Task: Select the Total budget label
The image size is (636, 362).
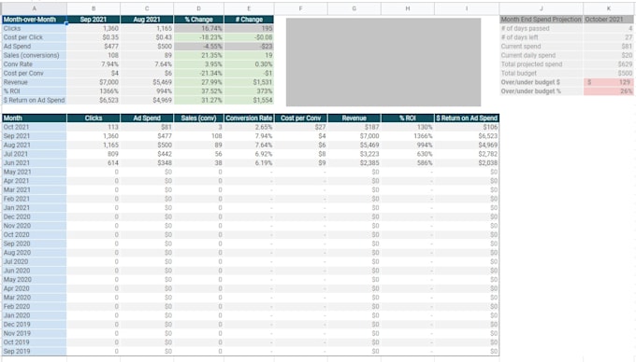Action: point(542,73)
